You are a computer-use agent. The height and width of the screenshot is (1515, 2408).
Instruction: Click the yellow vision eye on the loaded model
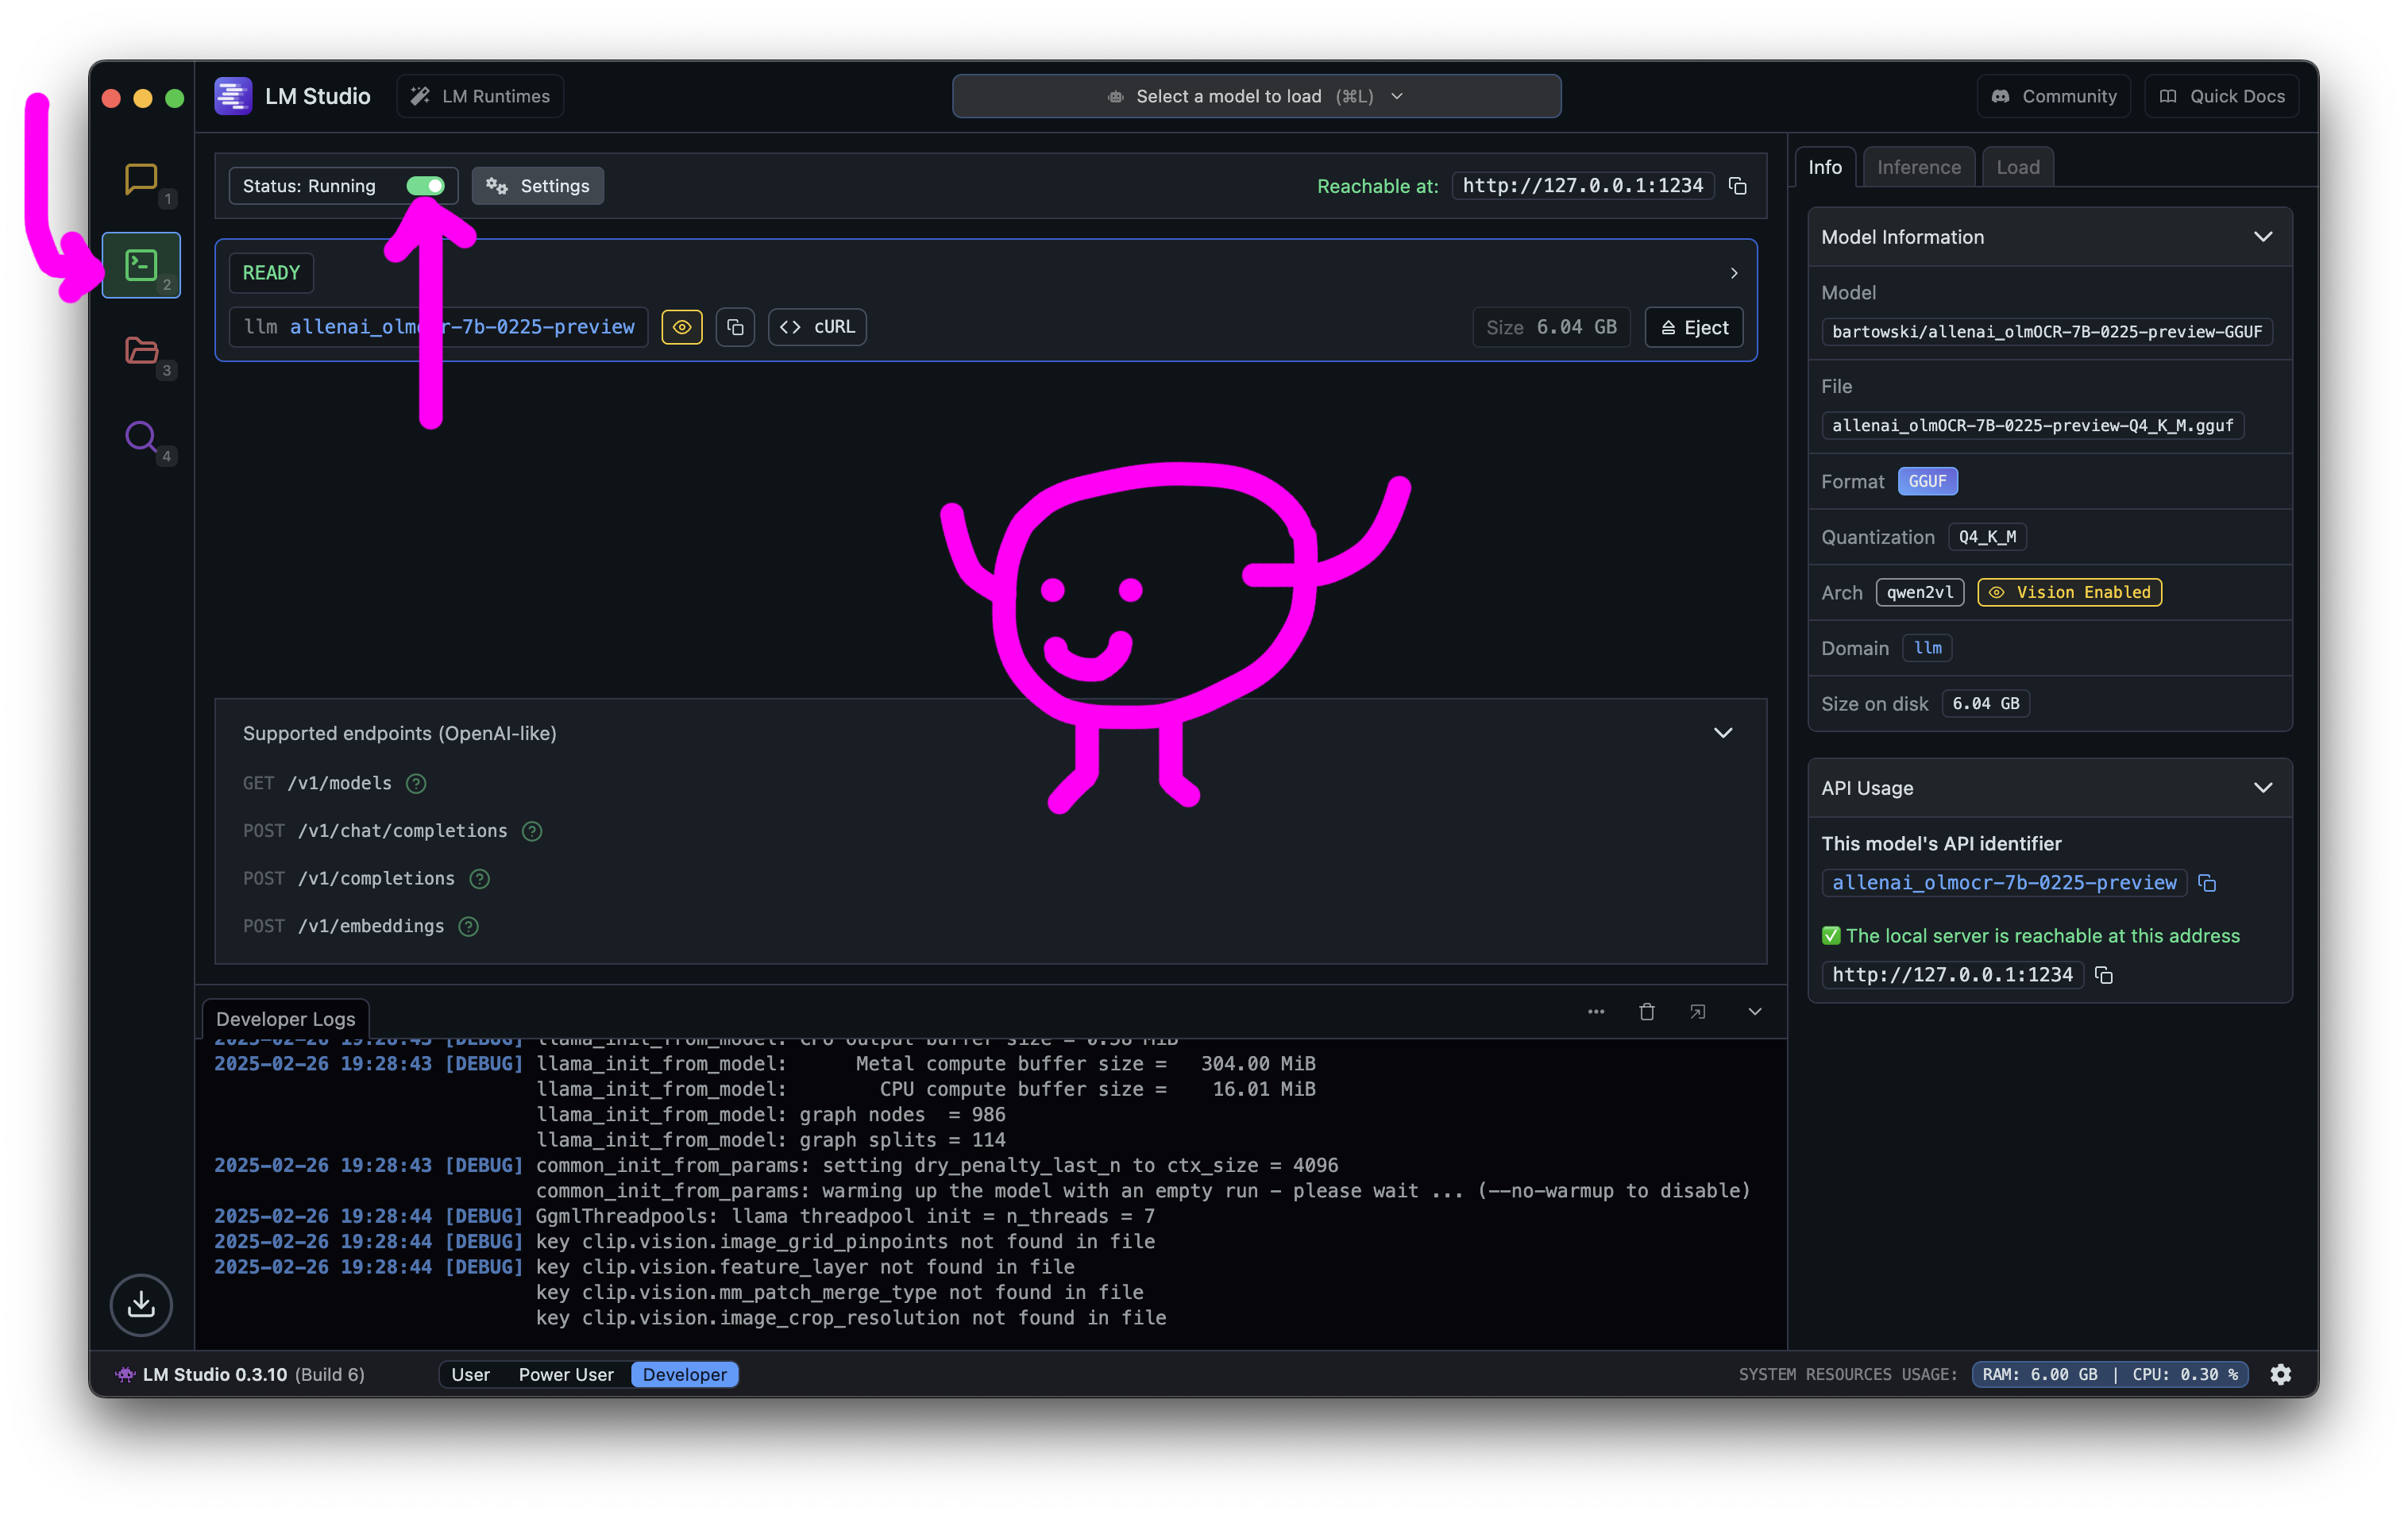pos(682,327)
